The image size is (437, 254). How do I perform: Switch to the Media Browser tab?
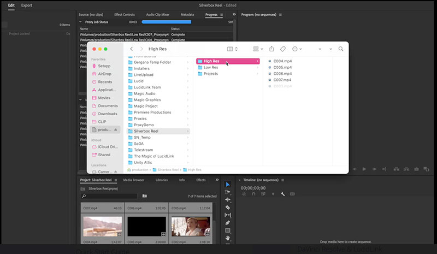[134, 180]
